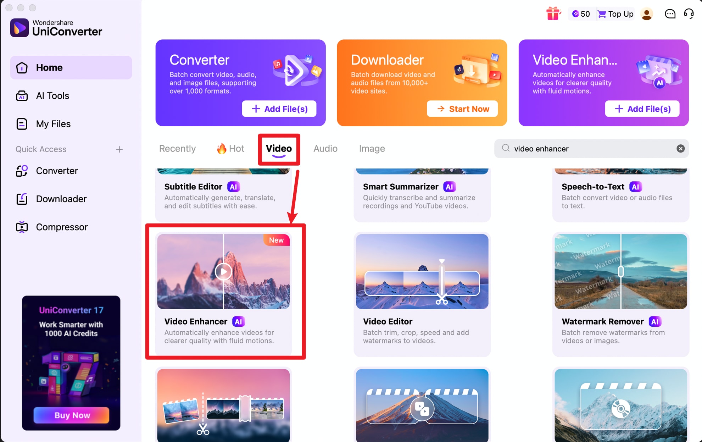Open the feedback chat bubble

[670, 13]
